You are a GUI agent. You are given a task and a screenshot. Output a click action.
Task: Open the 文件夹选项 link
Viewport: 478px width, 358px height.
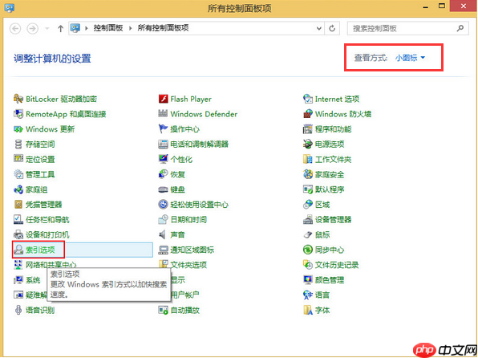[188, 265]
